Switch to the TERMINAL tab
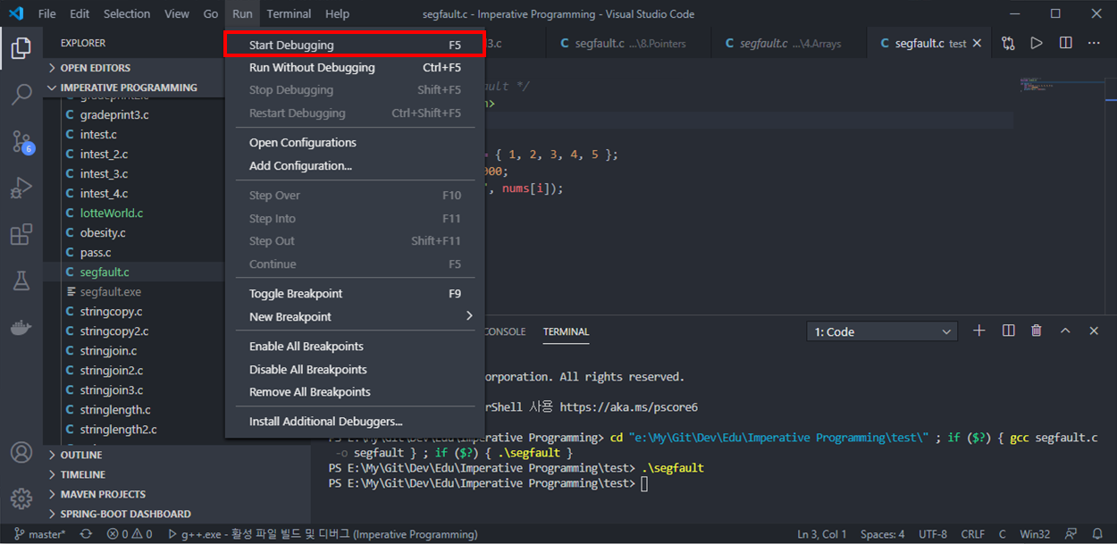This screenshot has width=1117, height=544. tap(566, 331)
